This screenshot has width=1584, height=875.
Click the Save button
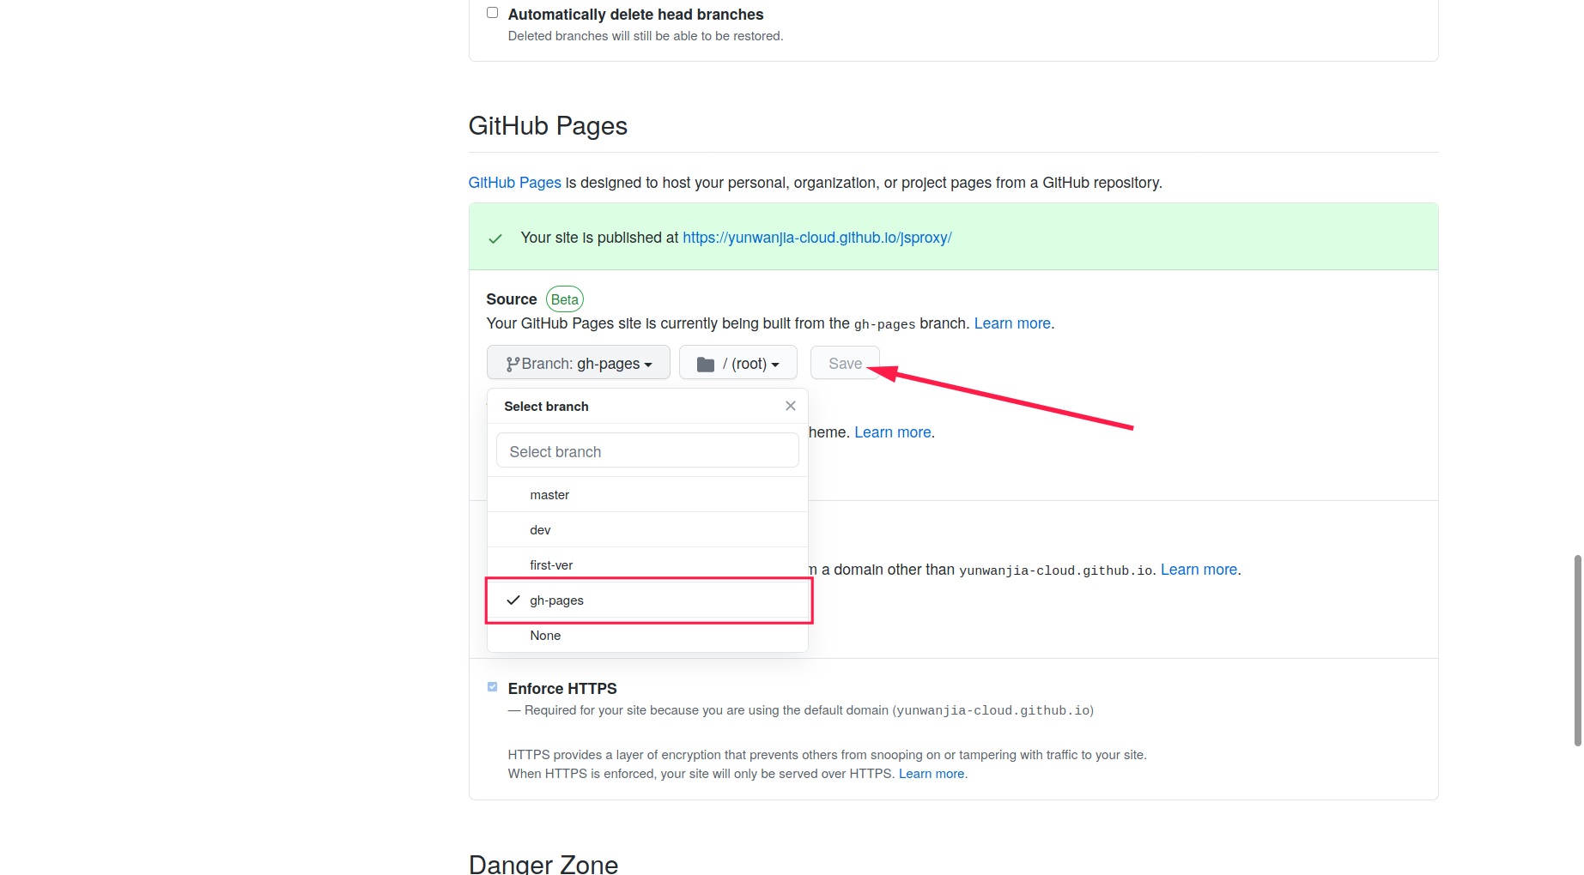click(x=845, y=362)
